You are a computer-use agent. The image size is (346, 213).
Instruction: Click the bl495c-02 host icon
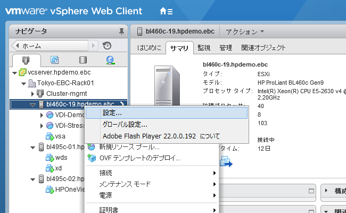[41, 179]
